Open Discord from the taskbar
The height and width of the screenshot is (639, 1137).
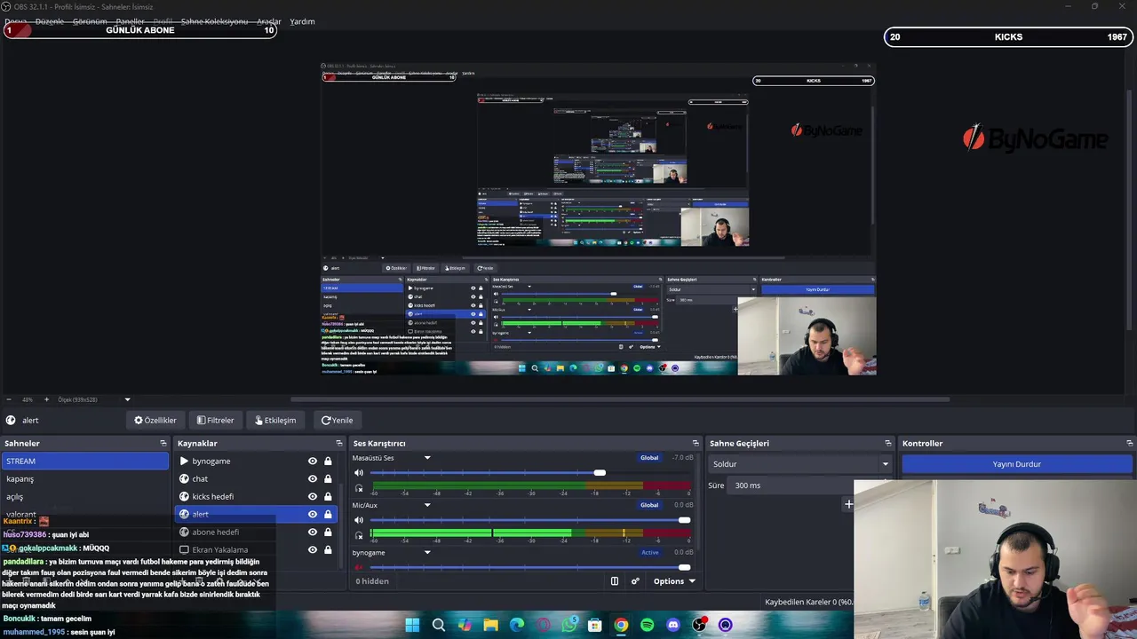pyautogui.click(x=672, y=625)
